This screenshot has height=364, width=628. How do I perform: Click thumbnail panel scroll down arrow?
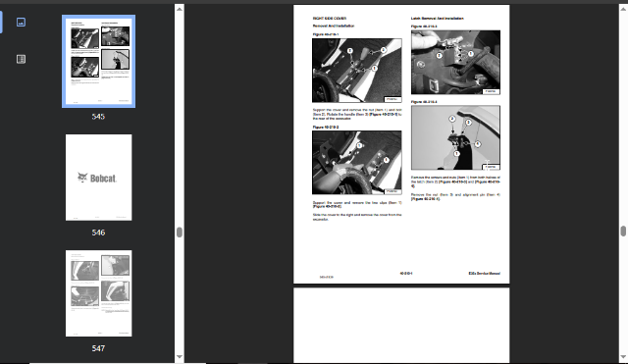click(x=180, y=356)
